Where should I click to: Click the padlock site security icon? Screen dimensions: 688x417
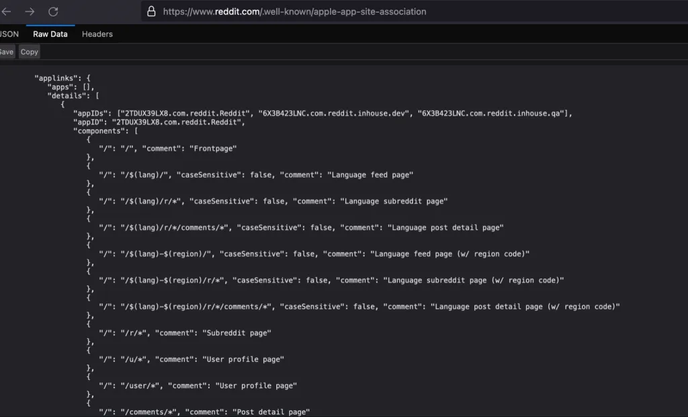151,11
